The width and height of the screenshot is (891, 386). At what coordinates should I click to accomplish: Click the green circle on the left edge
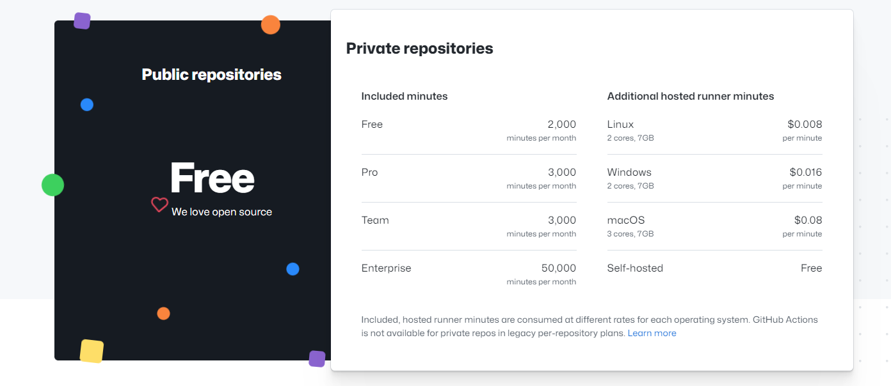52,185
